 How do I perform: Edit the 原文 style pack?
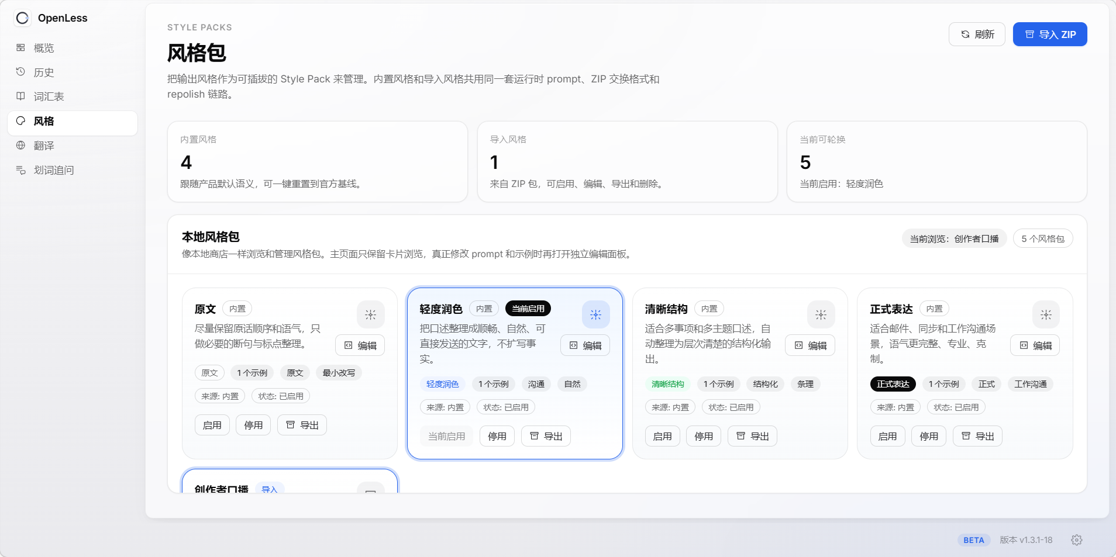(x=360, y=345)
